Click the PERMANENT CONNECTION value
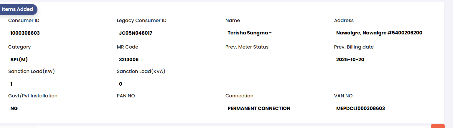453x128 pixels. tap(259, 108)
